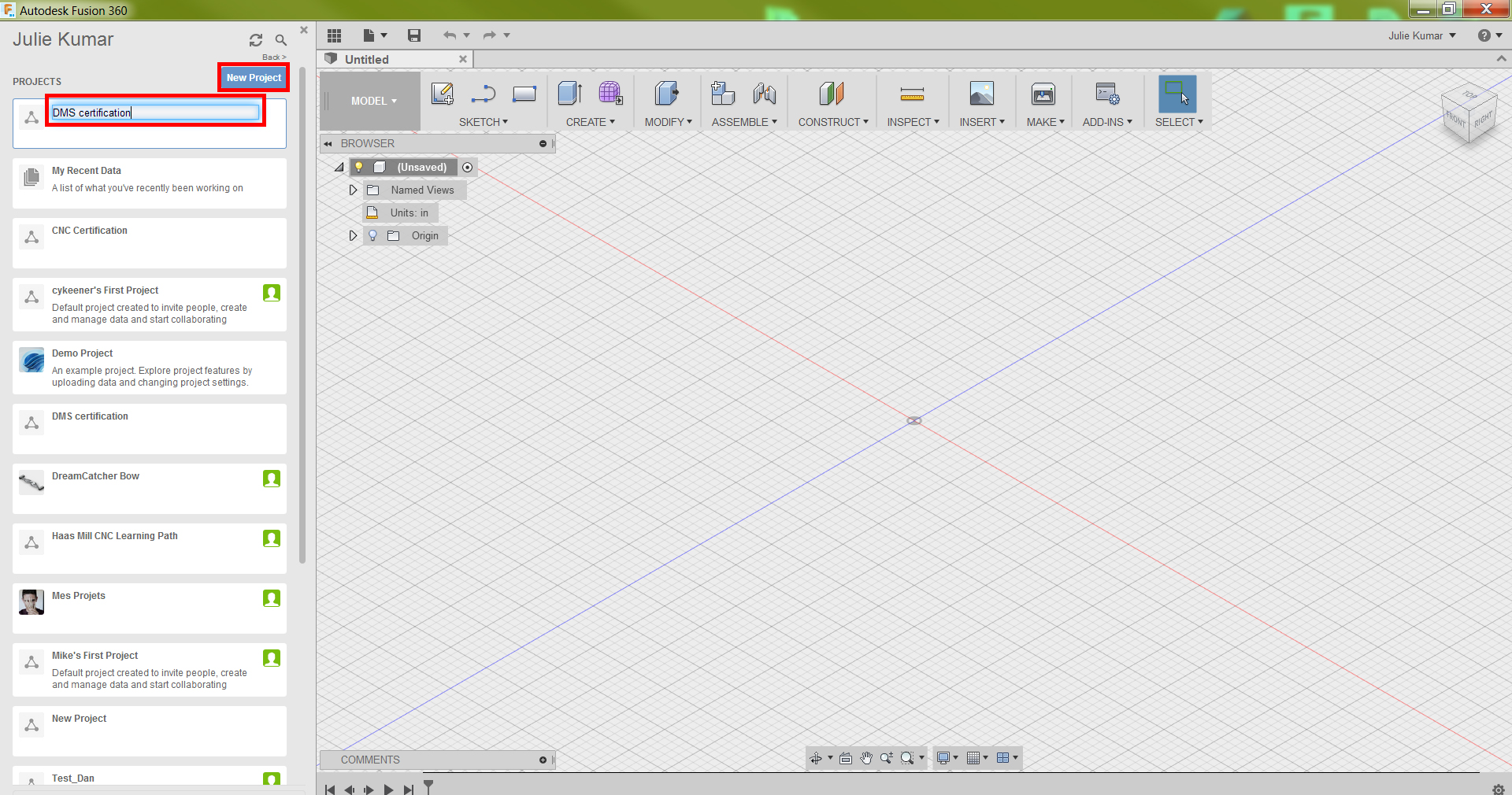Screen dimensions: 1512x795
Task: Click the projects list scrollbar
Action: (302, 315)
